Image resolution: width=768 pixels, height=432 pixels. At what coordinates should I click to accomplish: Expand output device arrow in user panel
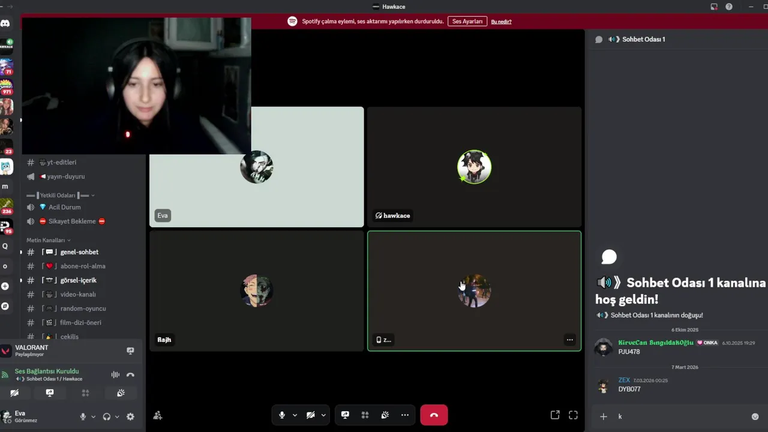[x=117, y=416]
